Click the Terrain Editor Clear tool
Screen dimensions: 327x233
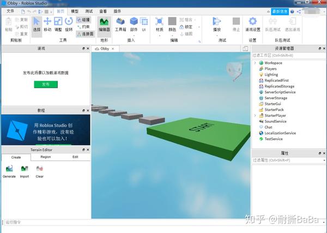pyautogui.click(x=39, y=172)
